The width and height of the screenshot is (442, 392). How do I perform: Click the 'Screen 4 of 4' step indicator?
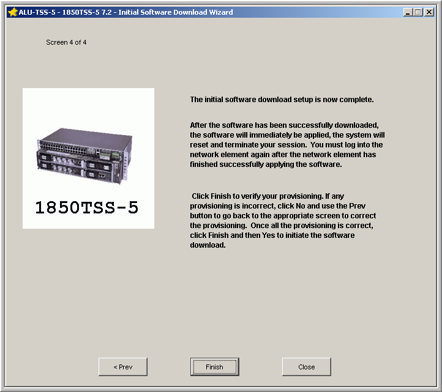(66, 43)
